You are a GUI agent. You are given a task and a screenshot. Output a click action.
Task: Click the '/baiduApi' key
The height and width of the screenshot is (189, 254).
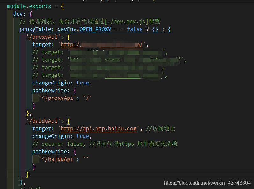pos(43,121)
